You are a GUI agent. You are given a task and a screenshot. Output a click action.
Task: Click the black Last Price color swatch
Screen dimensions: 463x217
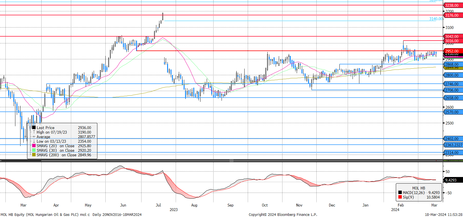click(x=34, y=128)
